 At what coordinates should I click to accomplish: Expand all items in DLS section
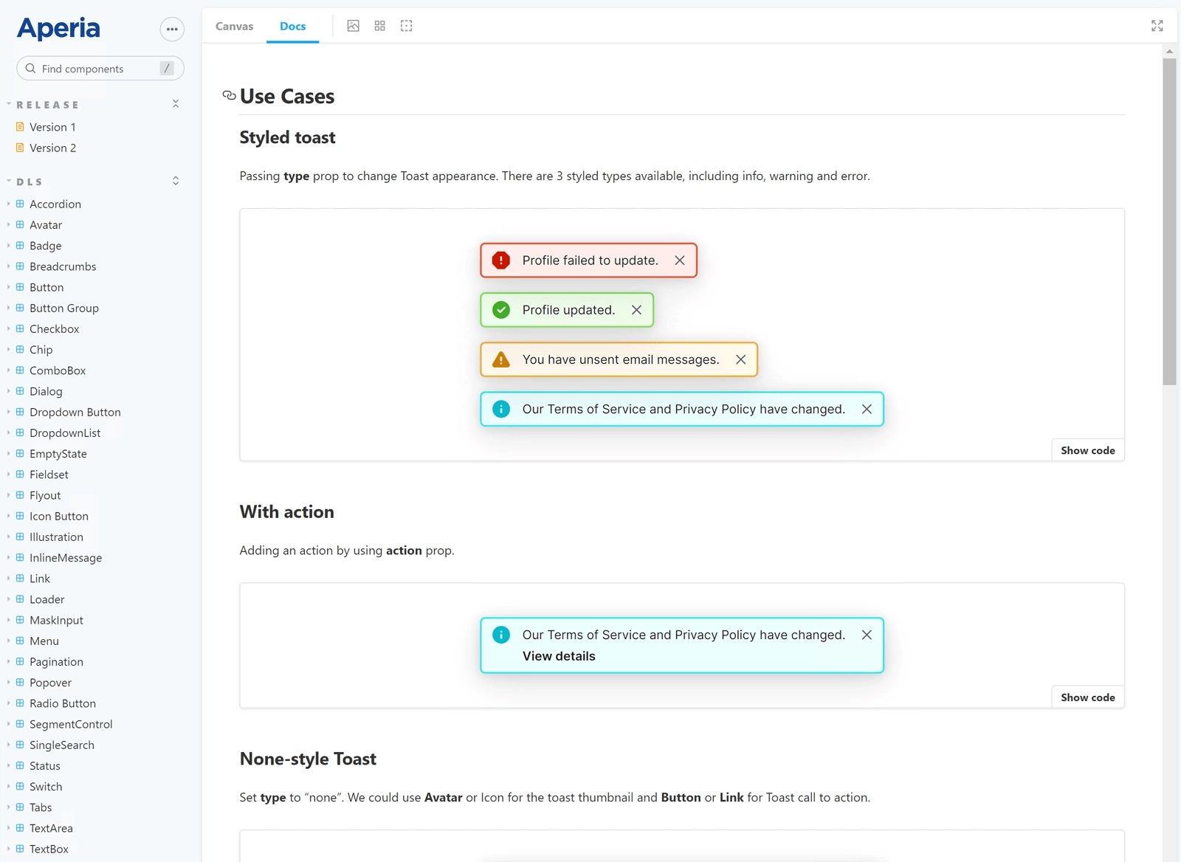(x=176, y=181)
